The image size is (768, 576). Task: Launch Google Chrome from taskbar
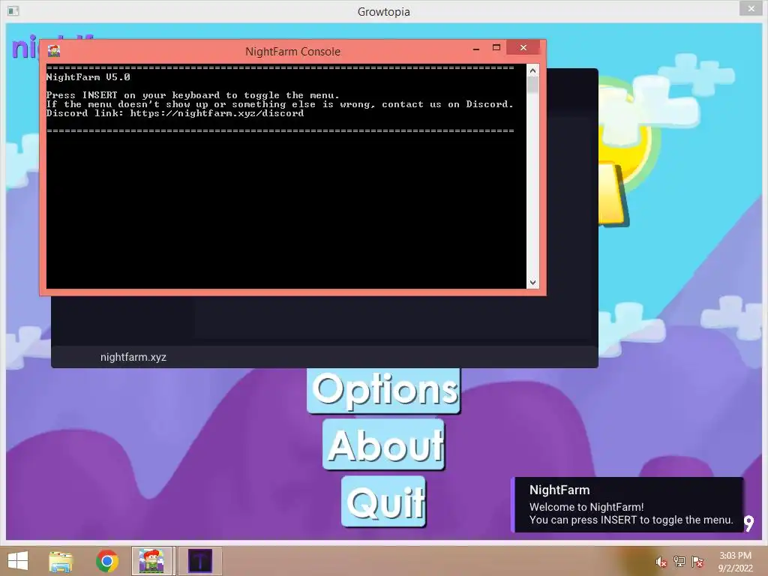click(106, 561)
